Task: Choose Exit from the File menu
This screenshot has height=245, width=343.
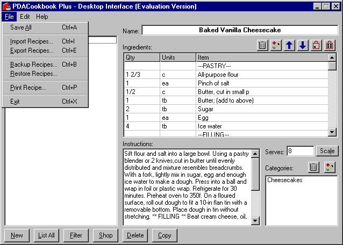Action: point(45,102)
